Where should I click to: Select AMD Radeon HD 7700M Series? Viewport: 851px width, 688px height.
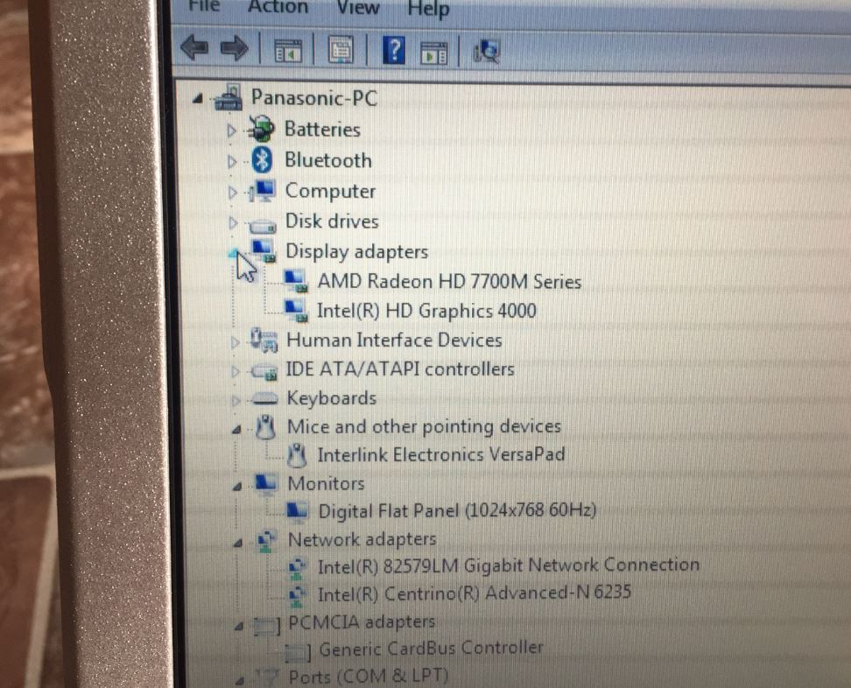[449, 281]
